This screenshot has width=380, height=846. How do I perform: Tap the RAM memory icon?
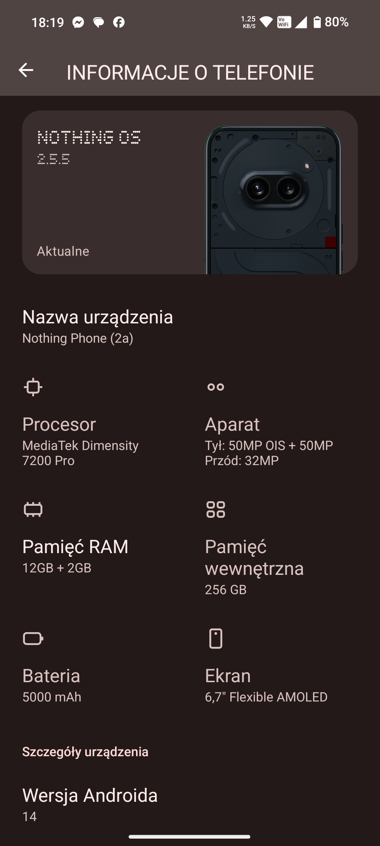pyautogui.click(x=33, y=509)
